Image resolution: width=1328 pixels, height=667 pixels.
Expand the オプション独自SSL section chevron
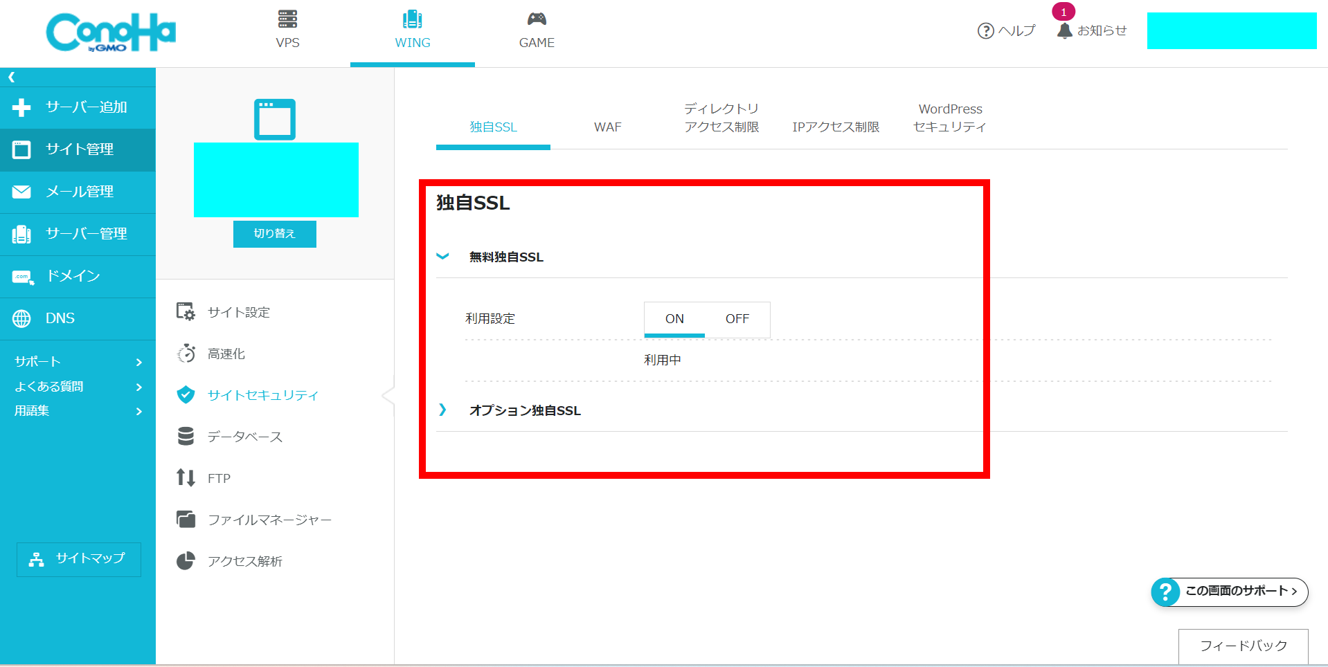(442, 410)
